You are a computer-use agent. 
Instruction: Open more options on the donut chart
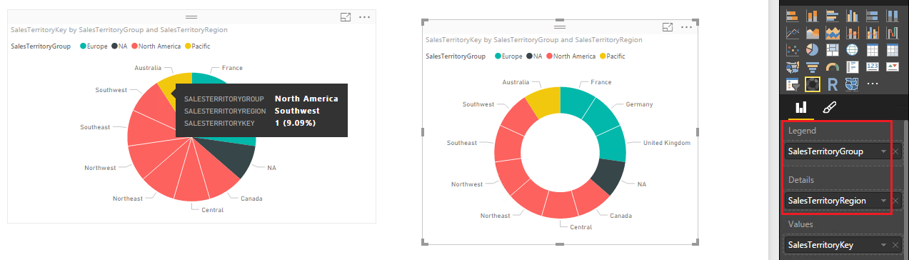coord(687,26)
